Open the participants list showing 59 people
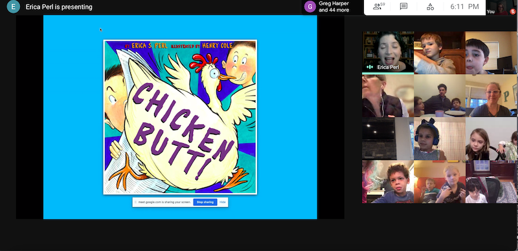The width and height of the screenshot is (518, 251). click(x=379, y=6)
